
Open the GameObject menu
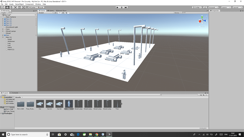click(19, 4)
